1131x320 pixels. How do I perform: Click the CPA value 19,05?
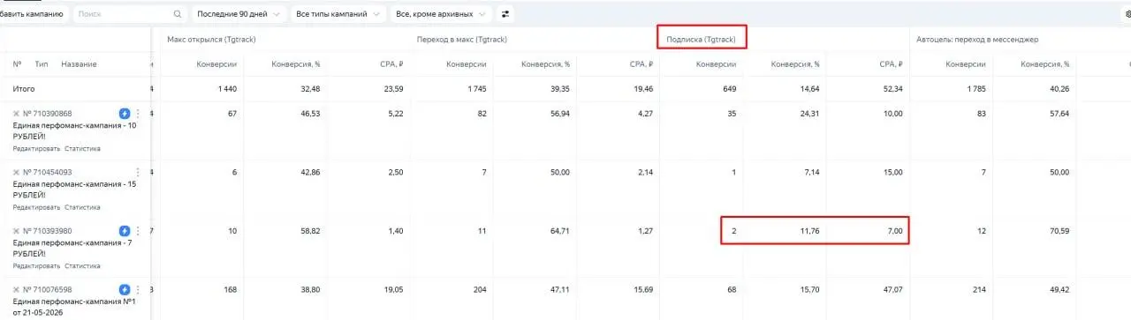coord(394,289)
